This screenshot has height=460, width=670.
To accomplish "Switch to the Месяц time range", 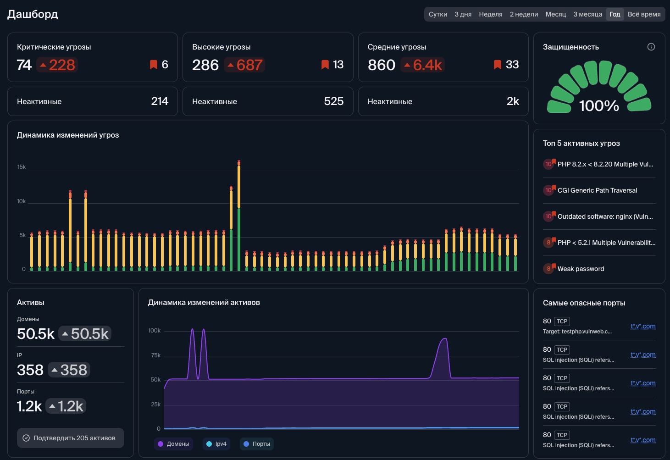I will pyautogui.click(x=555, y=14).
